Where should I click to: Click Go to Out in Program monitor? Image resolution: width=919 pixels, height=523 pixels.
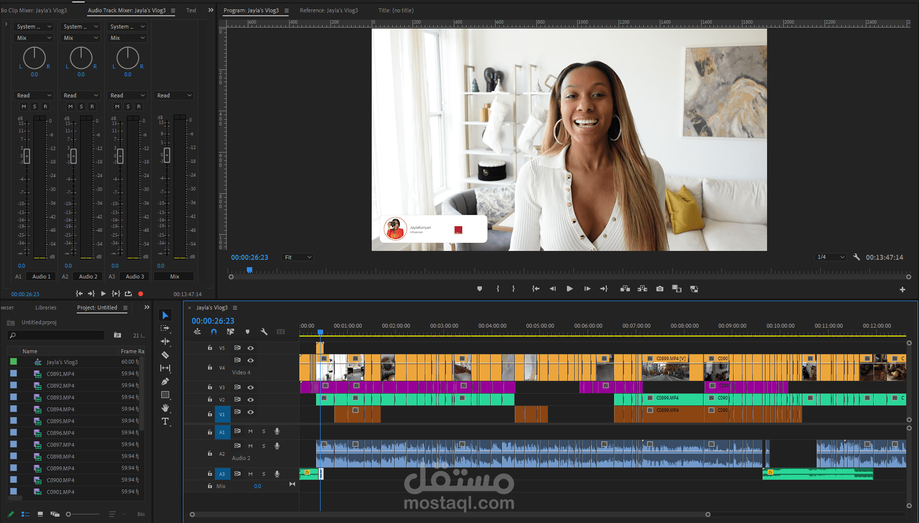point(604,289)
